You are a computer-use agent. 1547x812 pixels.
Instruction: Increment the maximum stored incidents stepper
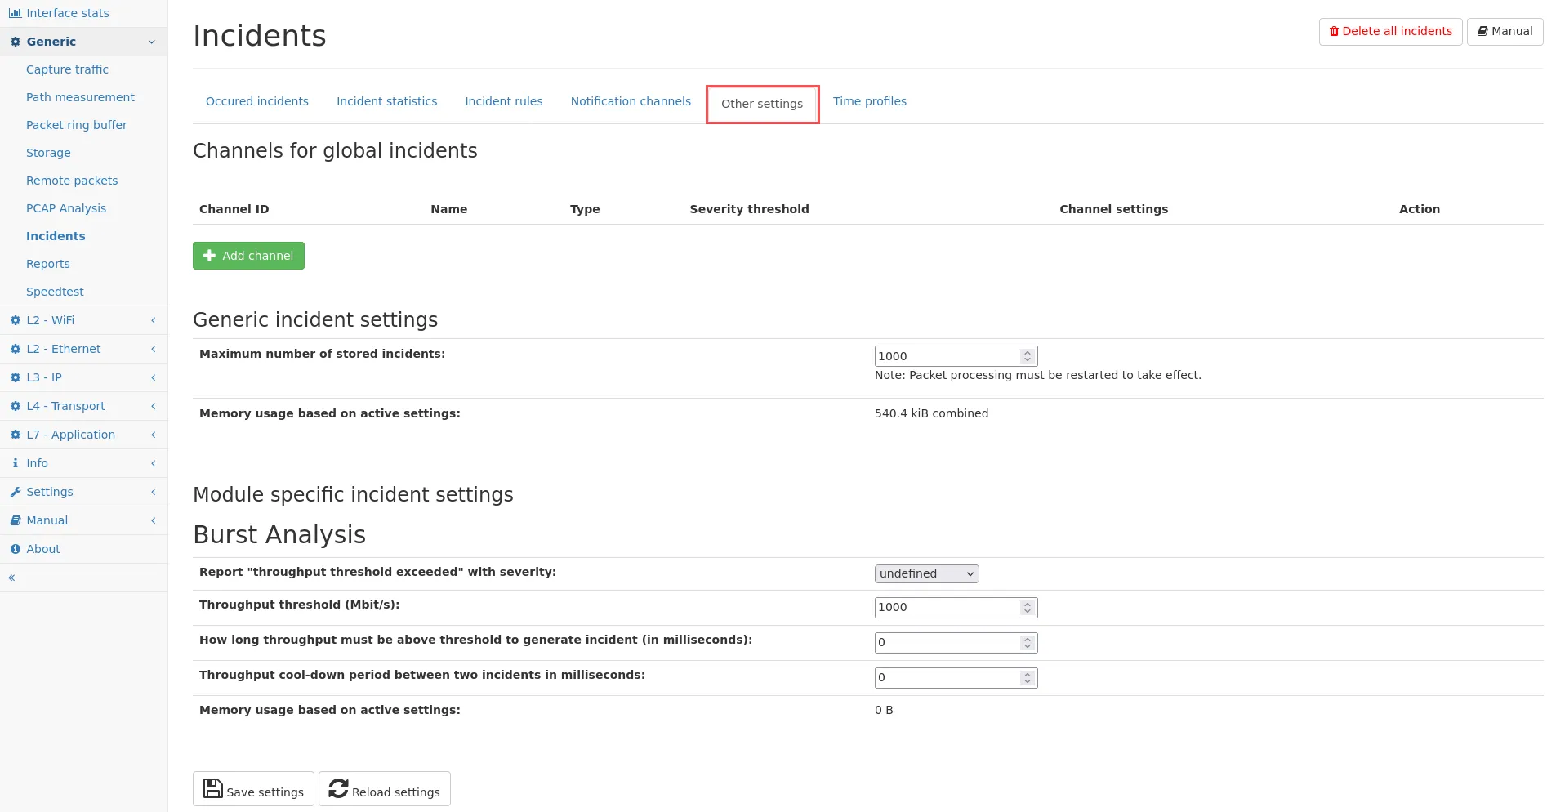pos(1028,353)
